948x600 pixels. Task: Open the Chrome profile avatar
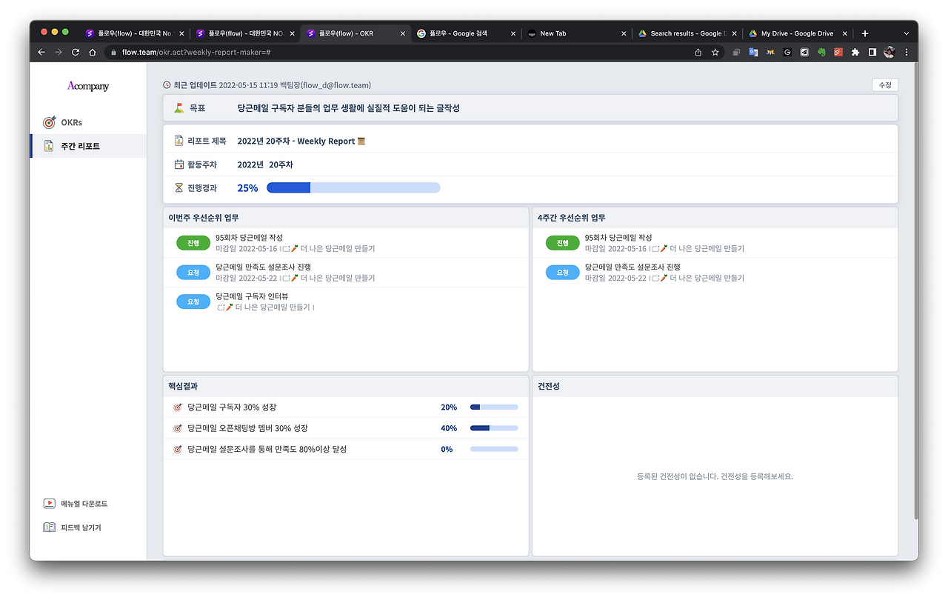click(x=889, y=53)
